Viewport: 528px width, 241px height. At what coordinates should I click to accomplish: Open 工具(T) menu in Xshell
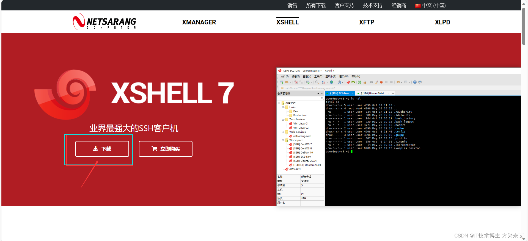(318, 76)
